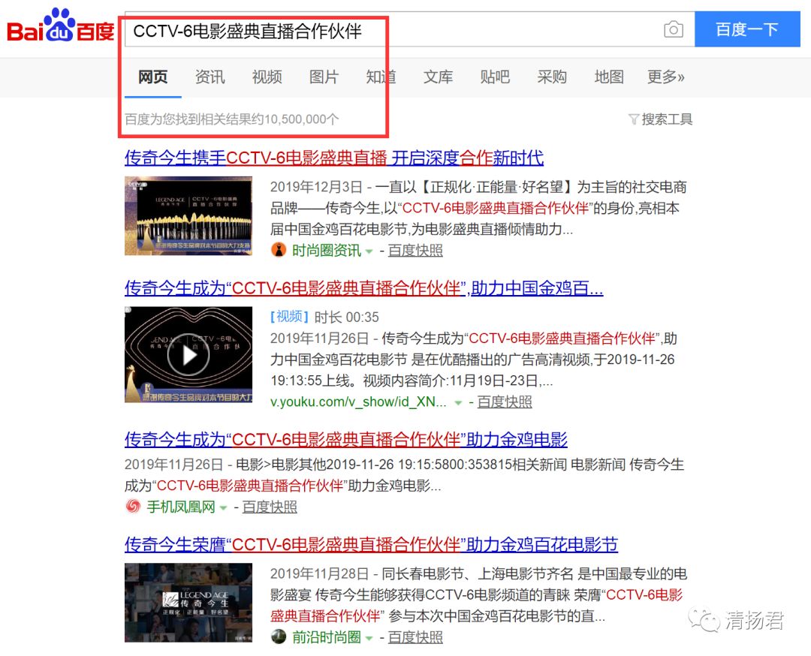The width and height of the screenshot is (811, 656).
Task: Open result 传奇今生荣膺 助力金鸡百花电影节
Action: click(x=372, y=544)
